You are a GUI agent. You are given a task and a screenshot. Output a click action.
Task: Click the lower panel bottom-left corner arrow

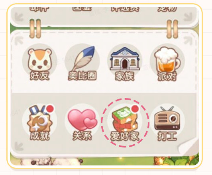pos(19,146)
